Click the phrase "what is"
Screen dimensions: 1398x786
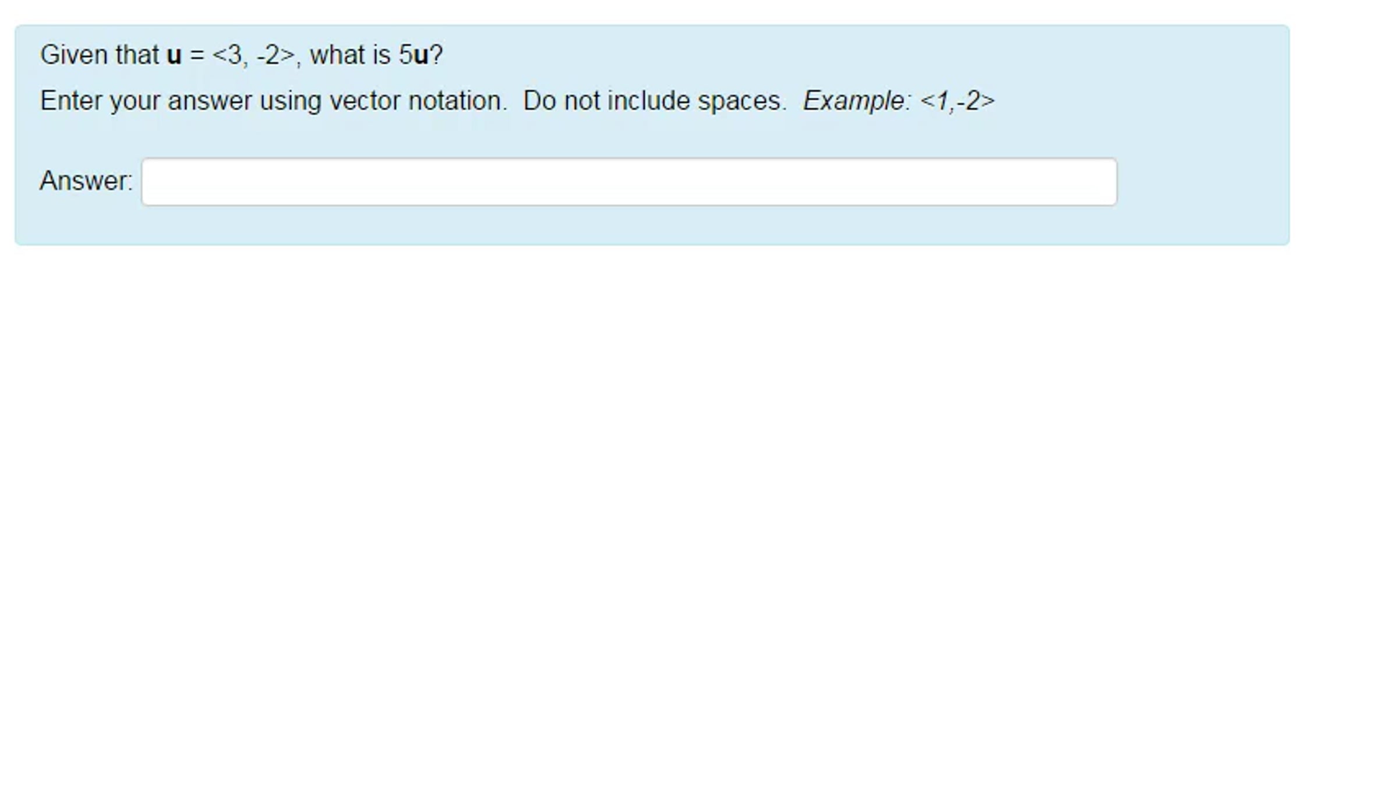(349, 55)
